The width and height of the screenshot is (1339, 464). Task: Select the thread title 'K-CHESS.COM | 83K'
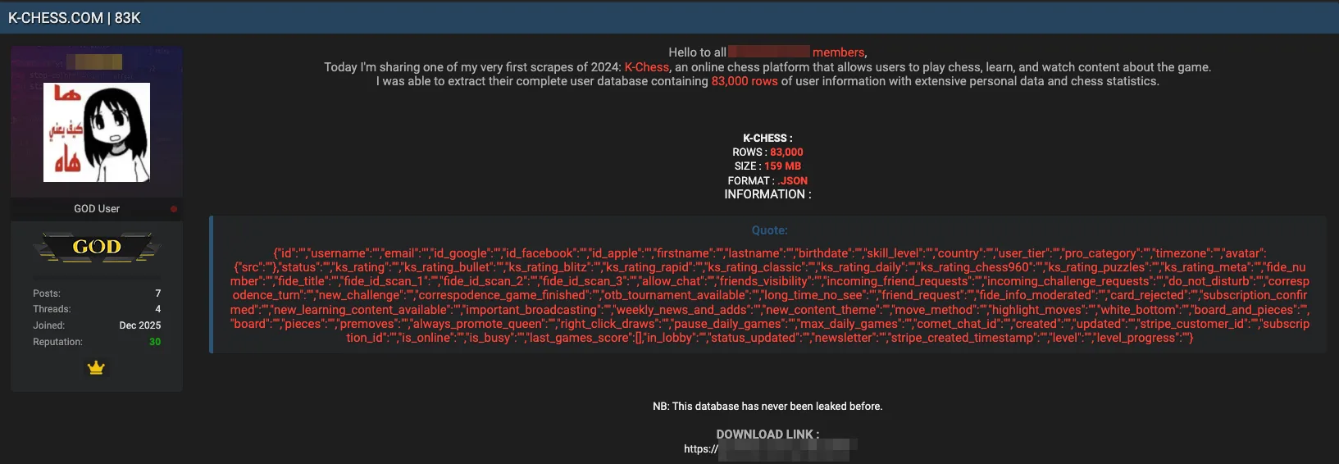click(75, 18)
